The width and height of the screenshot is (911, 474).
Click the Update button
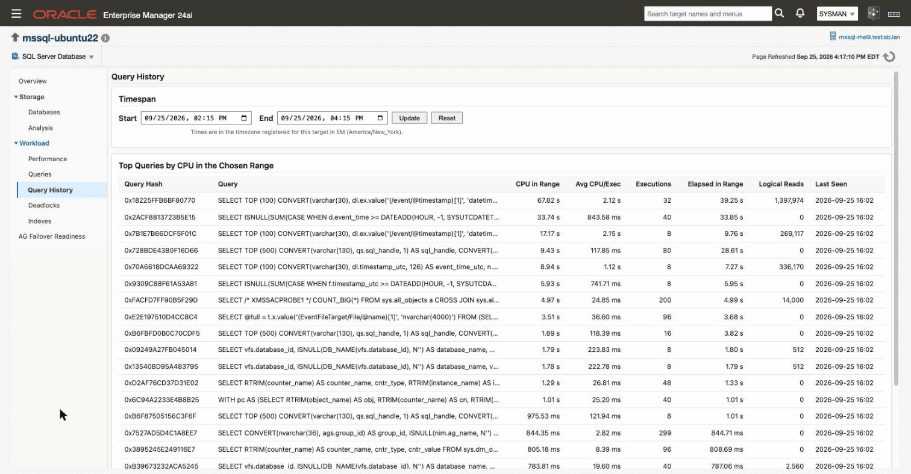pos(410,118)
